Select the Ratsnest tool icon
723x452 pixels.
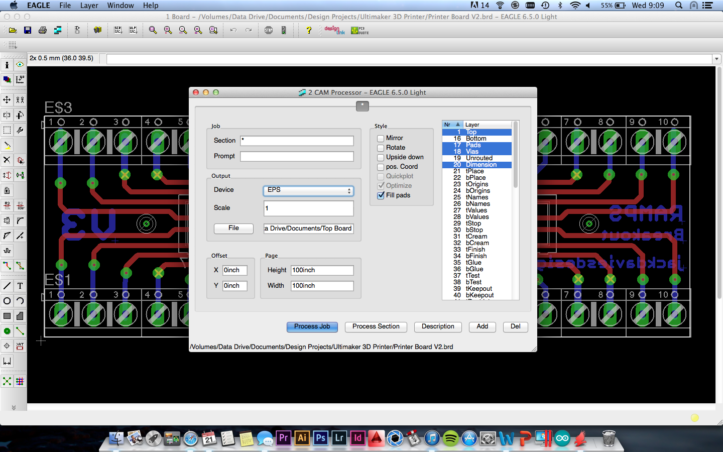click(x=7, y=381)
